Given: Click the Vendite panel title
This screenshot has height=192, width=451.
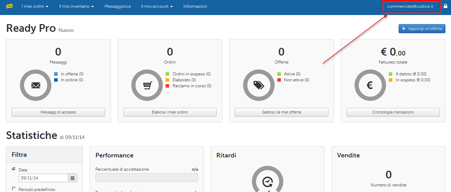Looking at the screenshot, I should pyautogui.click(x=348, y=155).
